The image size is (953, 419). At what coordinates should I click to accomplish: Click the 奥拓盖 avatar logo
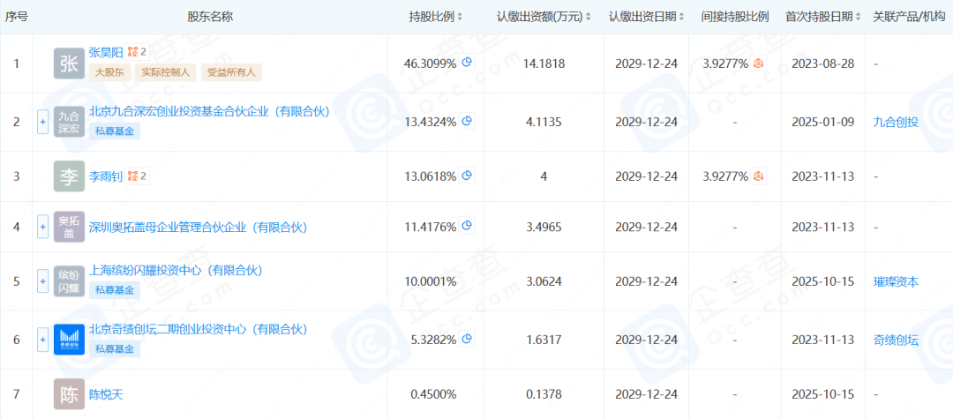coord(70,227)
